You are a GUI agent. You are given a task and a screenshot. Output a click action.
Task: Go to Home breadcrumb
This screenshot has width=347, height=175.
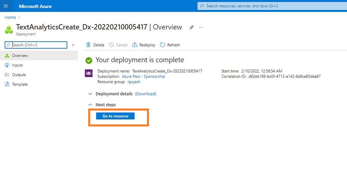pos(10,17)
